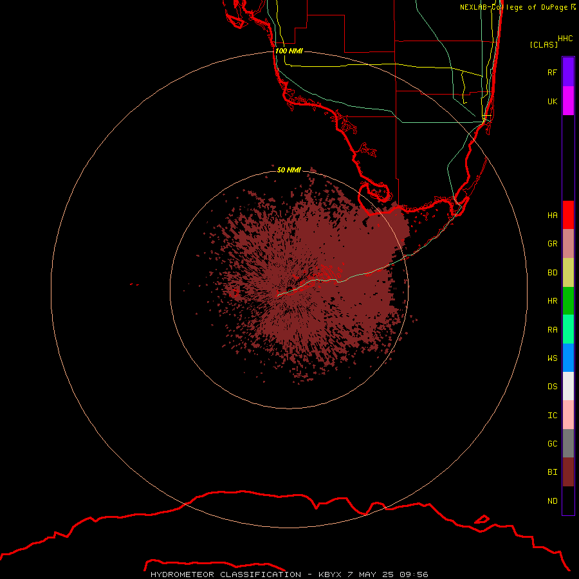This screenshot has width=579, height=579.
Task: Click the GR legend label
Action: pyautogui.click(x=552, y=244)
